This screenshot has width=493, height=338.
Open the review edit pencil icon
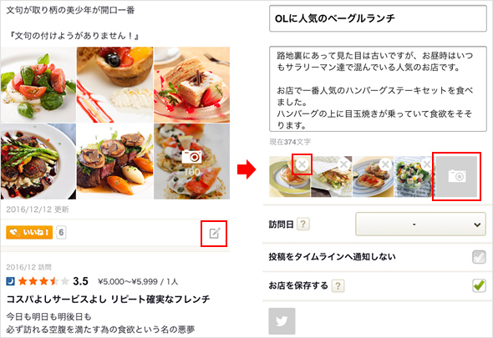pyautogui.click(x=215, y=234)
